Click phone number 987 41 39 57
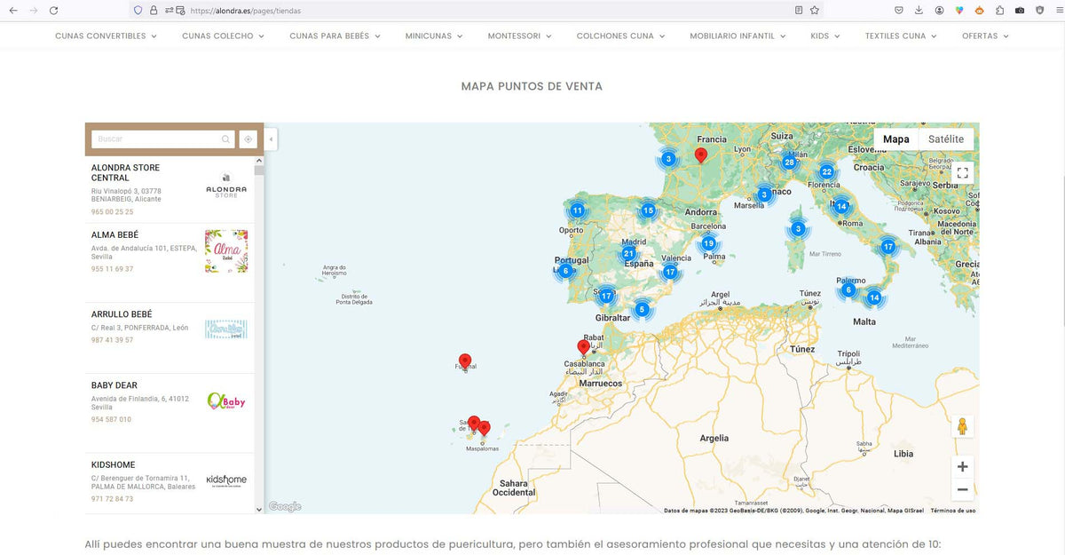This screenshot has width=1065, height=555. pos(112,340)
